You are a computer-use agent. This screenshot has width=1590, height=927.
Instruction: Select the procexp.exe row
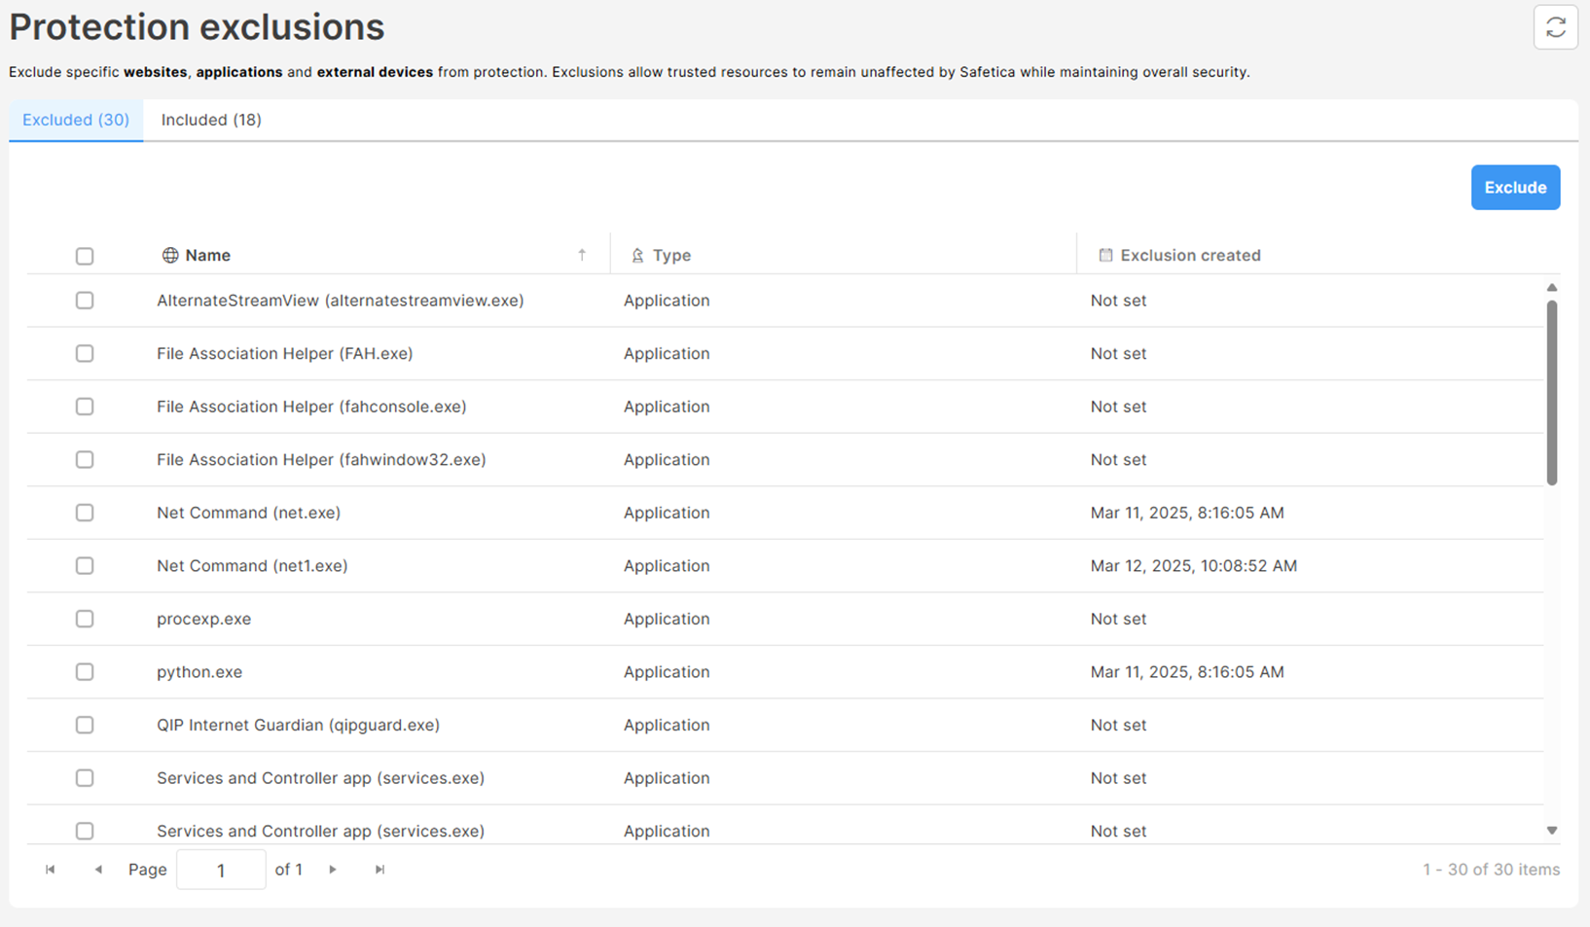[x=203, y=619]
